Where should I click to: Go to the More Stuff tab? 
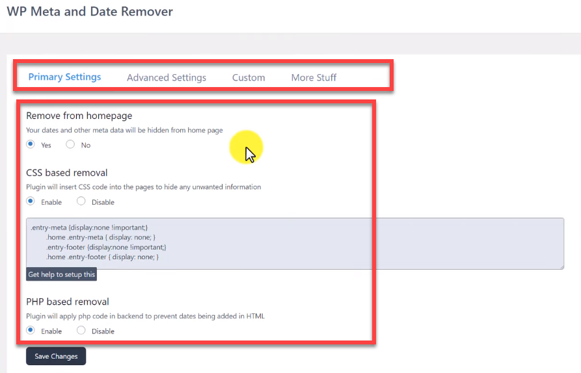click(314, 78)
